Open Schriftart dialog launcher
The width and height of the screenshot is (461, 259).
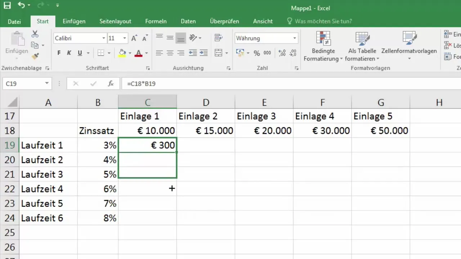(x=148, y=68)
